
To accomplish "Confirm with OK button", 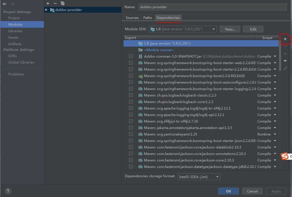I will 229,191.
